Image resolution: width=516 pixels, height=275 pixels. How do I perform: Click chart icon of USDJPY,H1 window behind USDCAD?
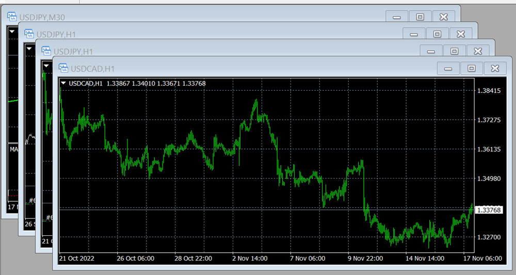pyautogui.click(x=46, y=51)
